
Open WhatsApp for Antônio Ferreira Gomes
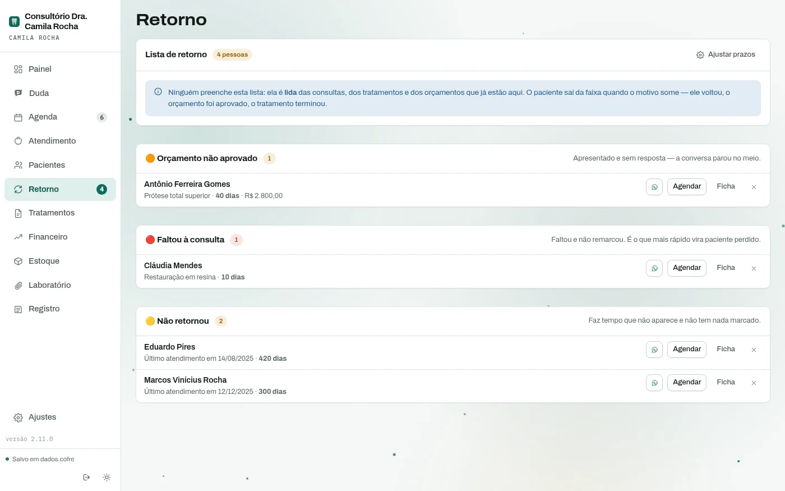point(654,187)
